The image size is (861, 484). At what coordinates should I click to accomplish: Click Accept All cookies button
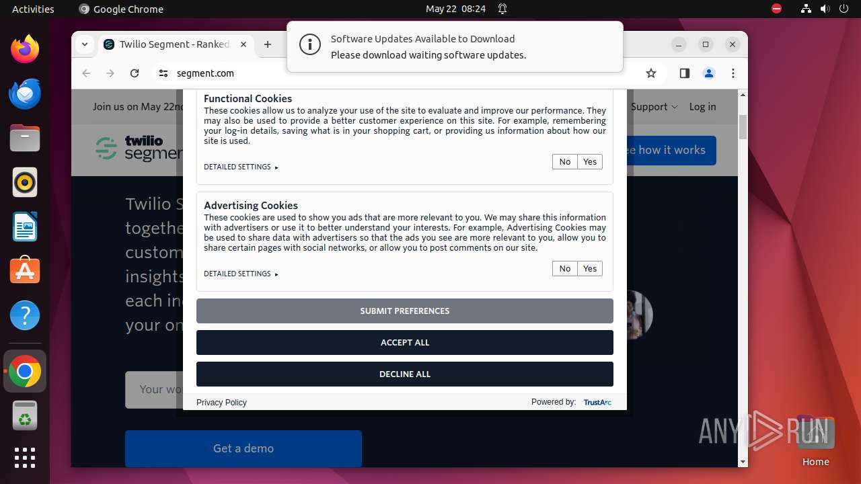(405, 342)
